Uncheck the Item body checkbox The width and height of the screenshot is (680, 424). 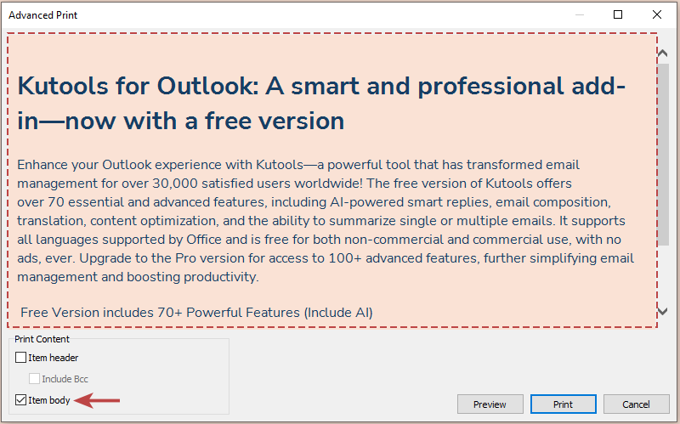click(21, 400)
